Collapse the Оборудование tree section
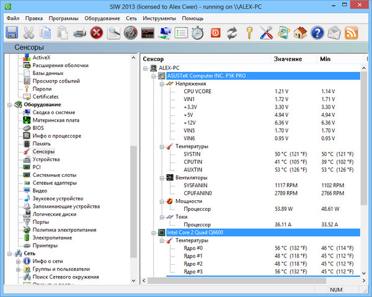The width and height of the screenshot is (372, 297). click(x=10, y=105)
